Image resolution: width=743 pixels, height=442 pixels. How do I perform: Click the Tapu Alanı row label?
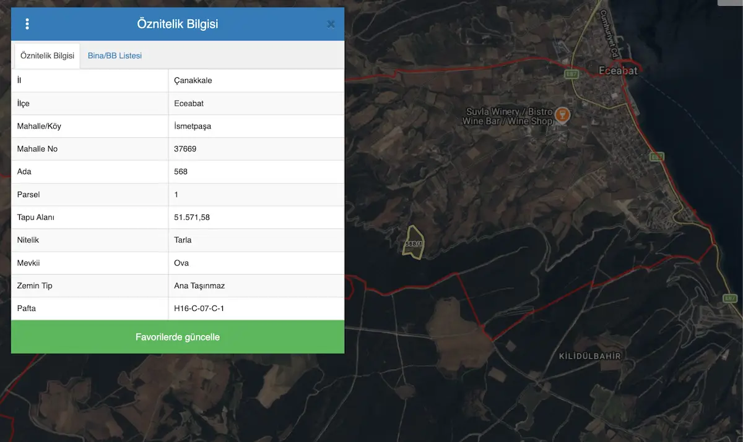point(36,217)
